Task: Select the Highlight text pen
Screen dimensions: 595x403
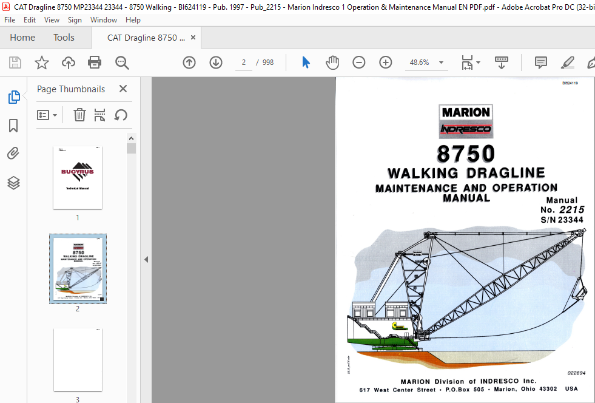Action: click(567, 63)
